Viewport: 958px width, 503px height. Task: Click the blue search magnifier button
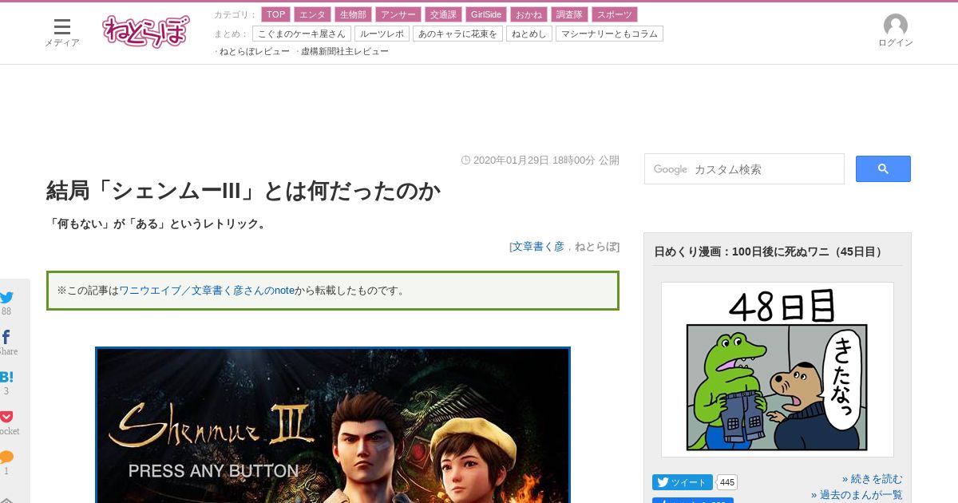pos(883,168)
